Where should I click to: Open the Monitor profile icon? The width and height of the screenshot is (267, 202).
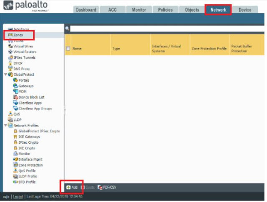coord(15,153)
